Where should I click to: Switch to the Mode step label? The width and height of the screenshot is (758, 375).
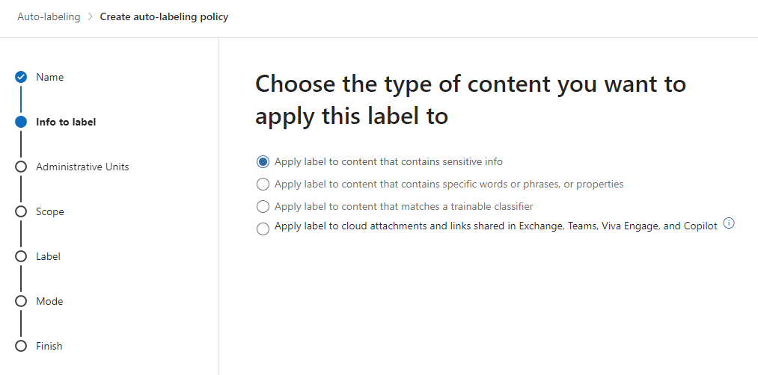tap(49, 301)
